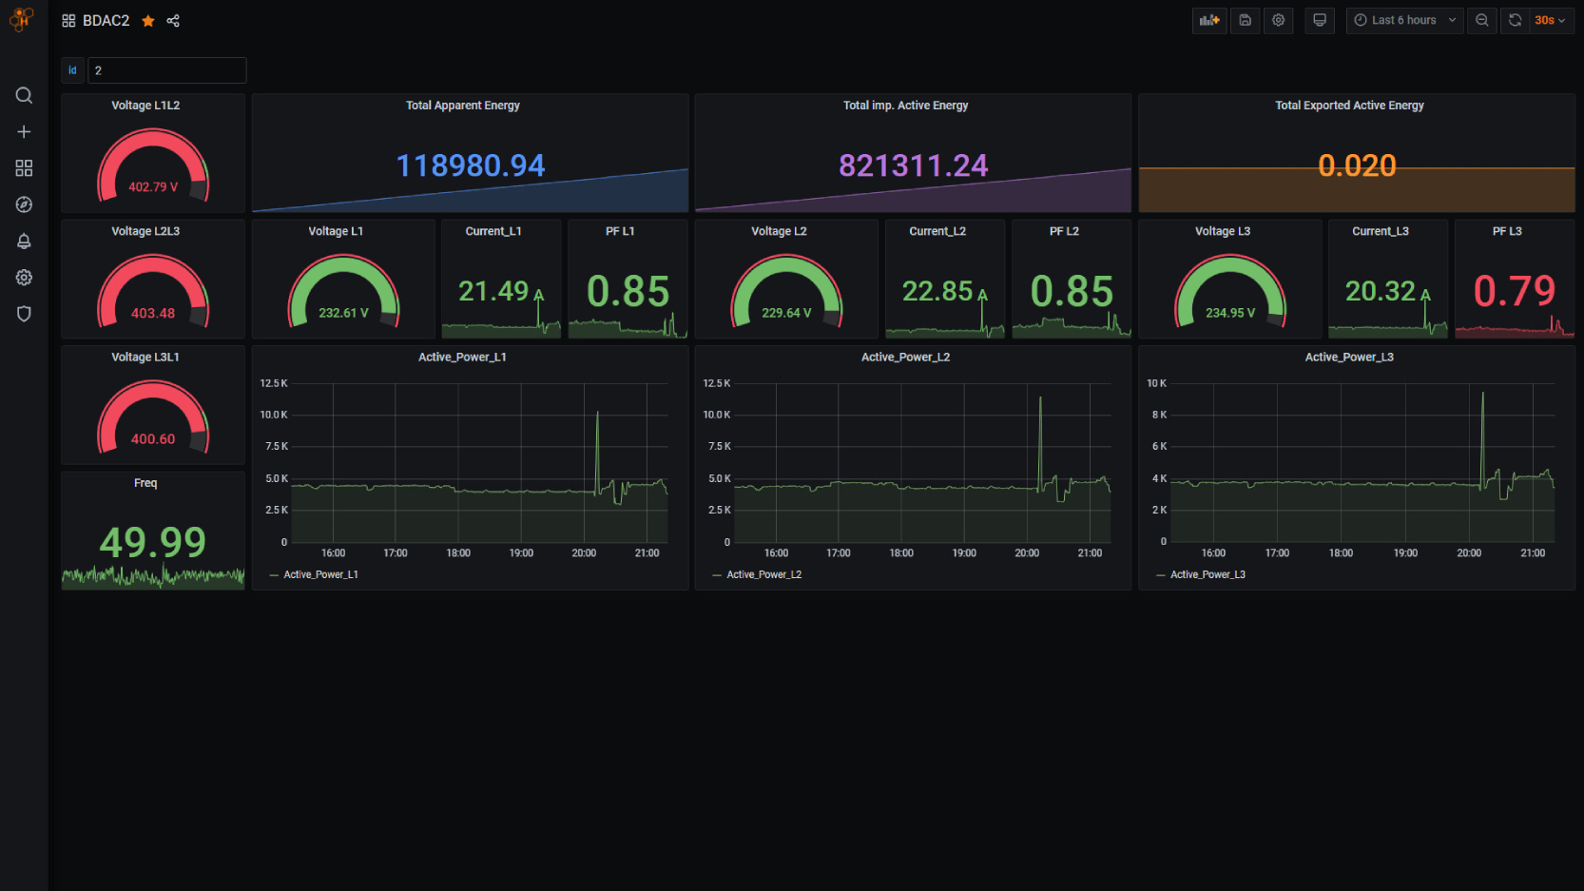Open dashboard settings gear in toolbar
The height and width of the screenshot is (891, 1584).
click(1279, 20)
